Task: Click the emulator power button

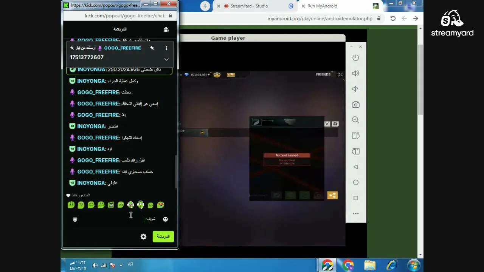Action: pos(355,58)
